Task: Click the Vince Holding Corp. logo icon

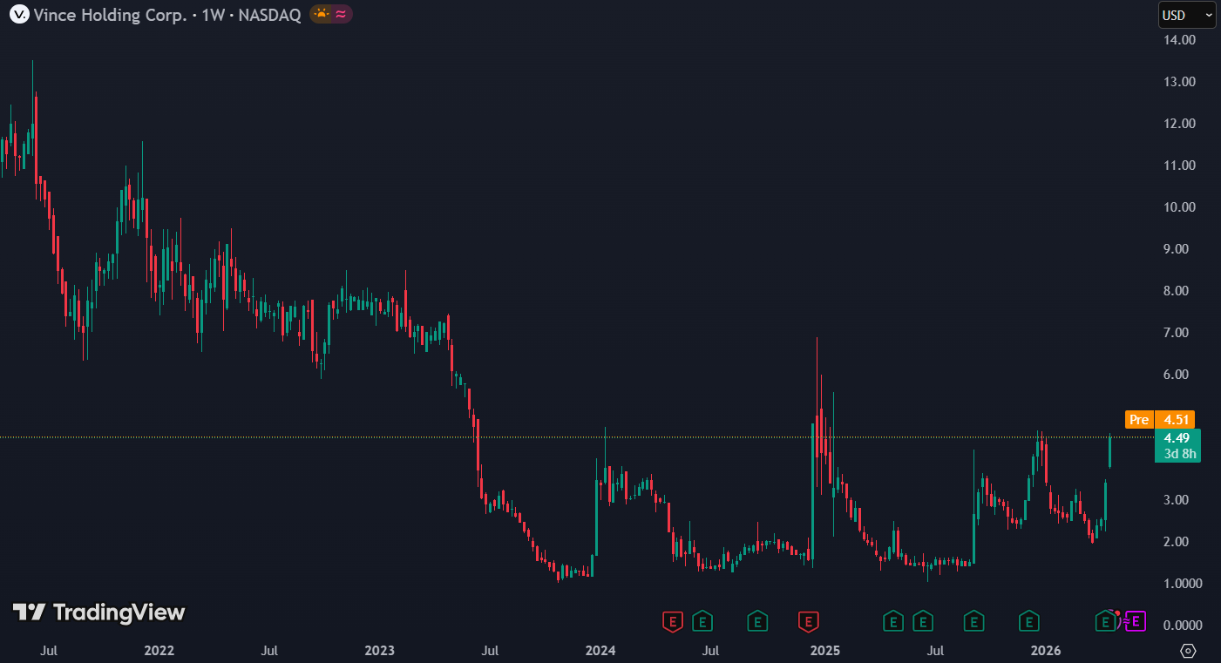Action: pyautogui.click(x=17, y=15)
